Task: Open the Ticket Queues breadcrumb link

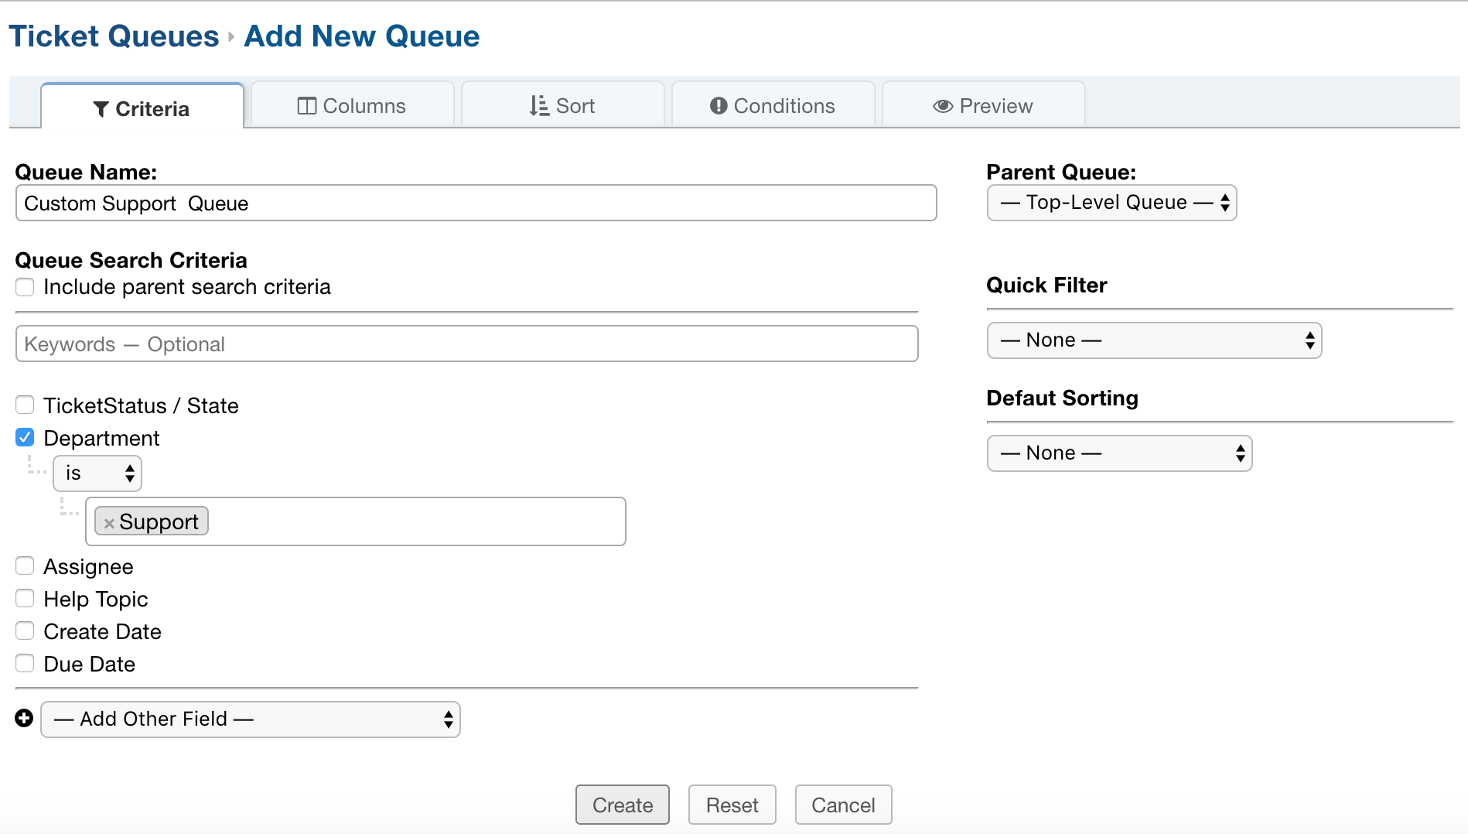Action: [x=113, y=35]
